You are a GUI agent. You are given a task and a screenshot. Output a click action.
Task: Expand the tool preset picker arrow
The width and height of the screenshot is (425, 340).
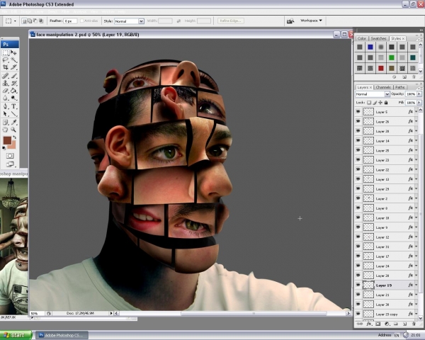point(15,21)
